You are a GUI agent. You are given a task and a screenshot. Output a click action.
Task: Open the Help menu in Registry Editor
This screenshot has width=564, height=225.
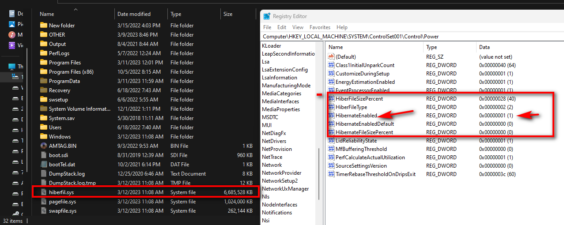[342, 27]
